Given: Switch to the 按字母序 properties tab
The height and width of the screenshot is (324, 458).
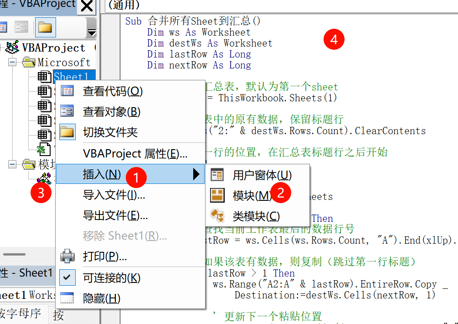Looking at the screenshot, I should [x=21, y=314].
